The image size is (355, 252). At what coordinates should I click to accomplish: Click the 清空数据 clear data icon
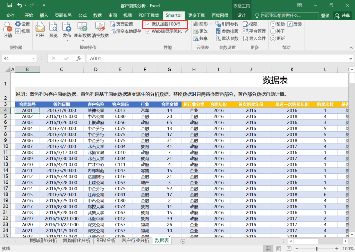coord(100,27)
